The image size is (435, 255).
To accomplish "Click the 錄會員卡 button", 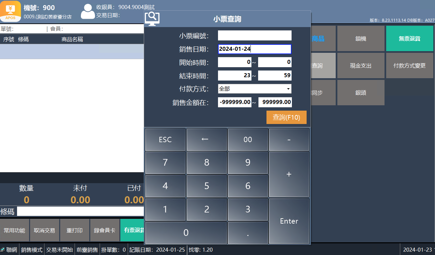I will (x=105, y=230).
